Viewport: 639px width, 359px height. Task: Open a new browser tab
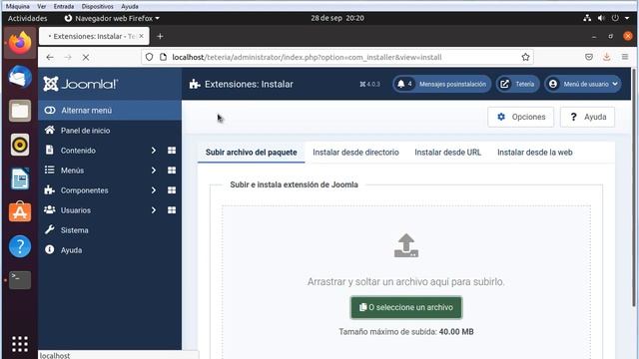point(160,36)
